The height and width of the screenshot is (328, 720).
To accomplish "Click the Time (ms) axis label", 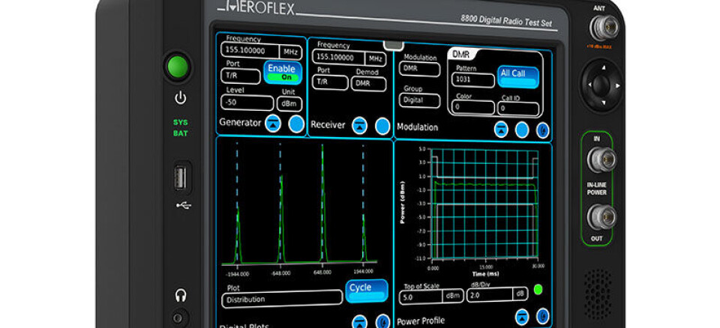I will click(x=485, y=274).
